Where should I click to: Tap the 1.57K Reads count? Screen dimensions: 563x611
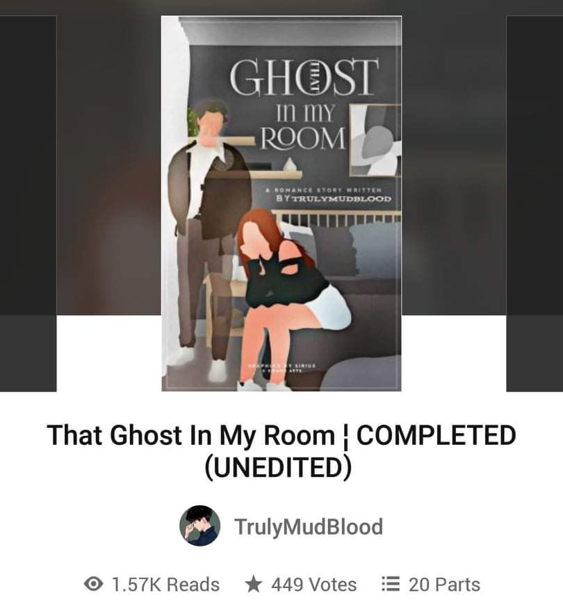coord(165,585)
